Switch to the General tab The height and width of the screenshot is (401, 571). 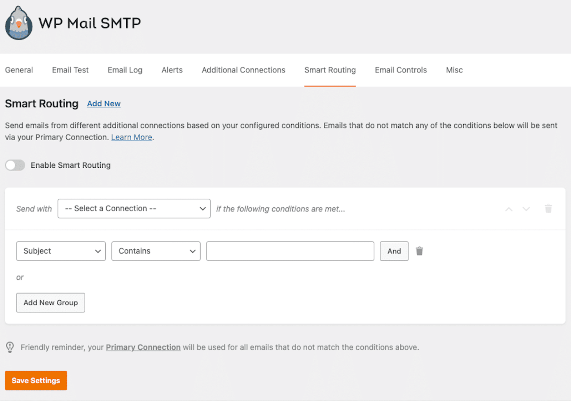pyautogui.click(x=19, y=70)
